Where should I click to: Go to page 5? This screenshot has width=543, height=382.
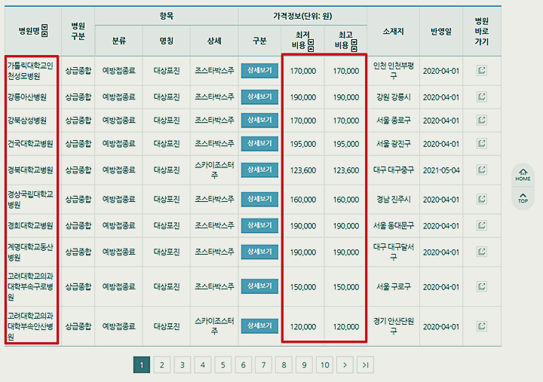pos(223,365)
